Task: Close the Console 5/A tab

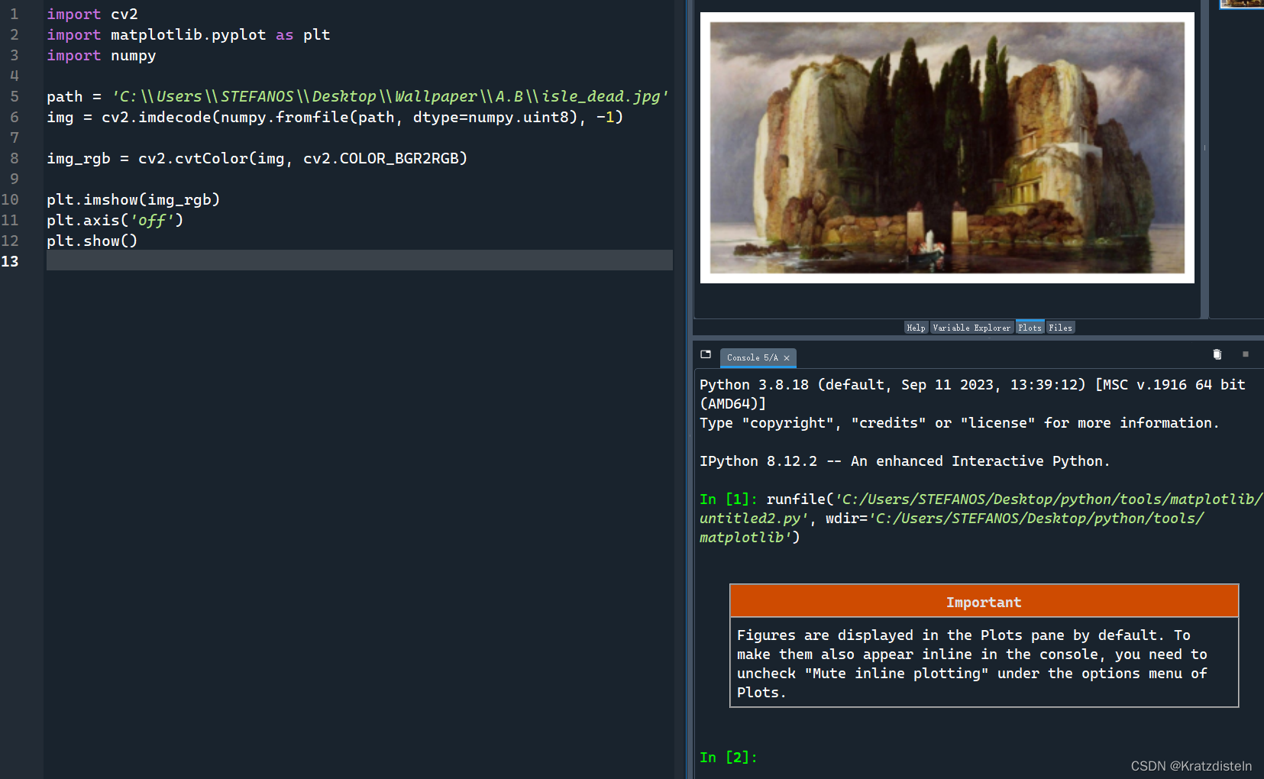Action: click(787, 358)
